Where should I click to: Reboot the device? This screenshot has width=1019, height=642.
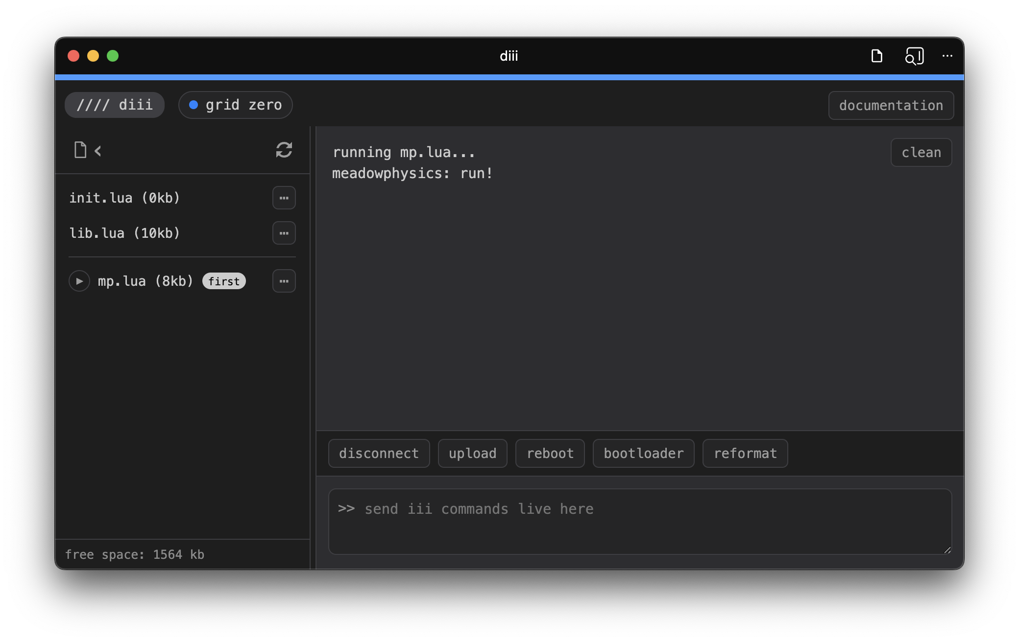click(550, 453)
